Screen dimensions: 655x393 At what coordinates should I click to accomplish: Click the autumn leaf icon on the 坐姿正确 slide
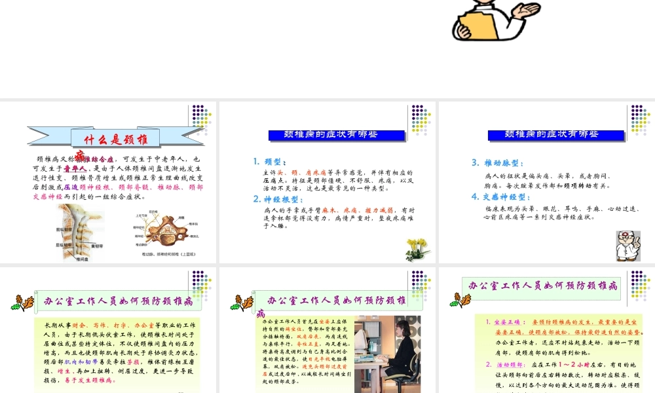click(x=460, y=299)
